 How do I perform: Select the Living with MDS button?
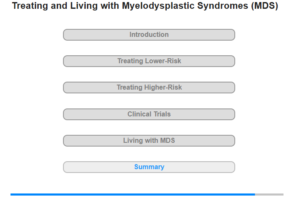(x=149, y=141)
